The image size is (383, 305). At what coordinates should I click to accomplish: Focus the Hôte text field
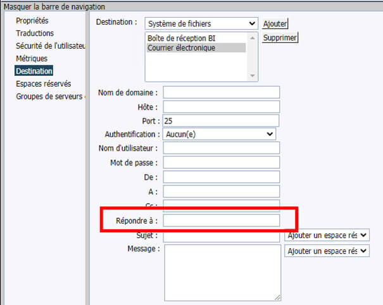coord(221,106)
